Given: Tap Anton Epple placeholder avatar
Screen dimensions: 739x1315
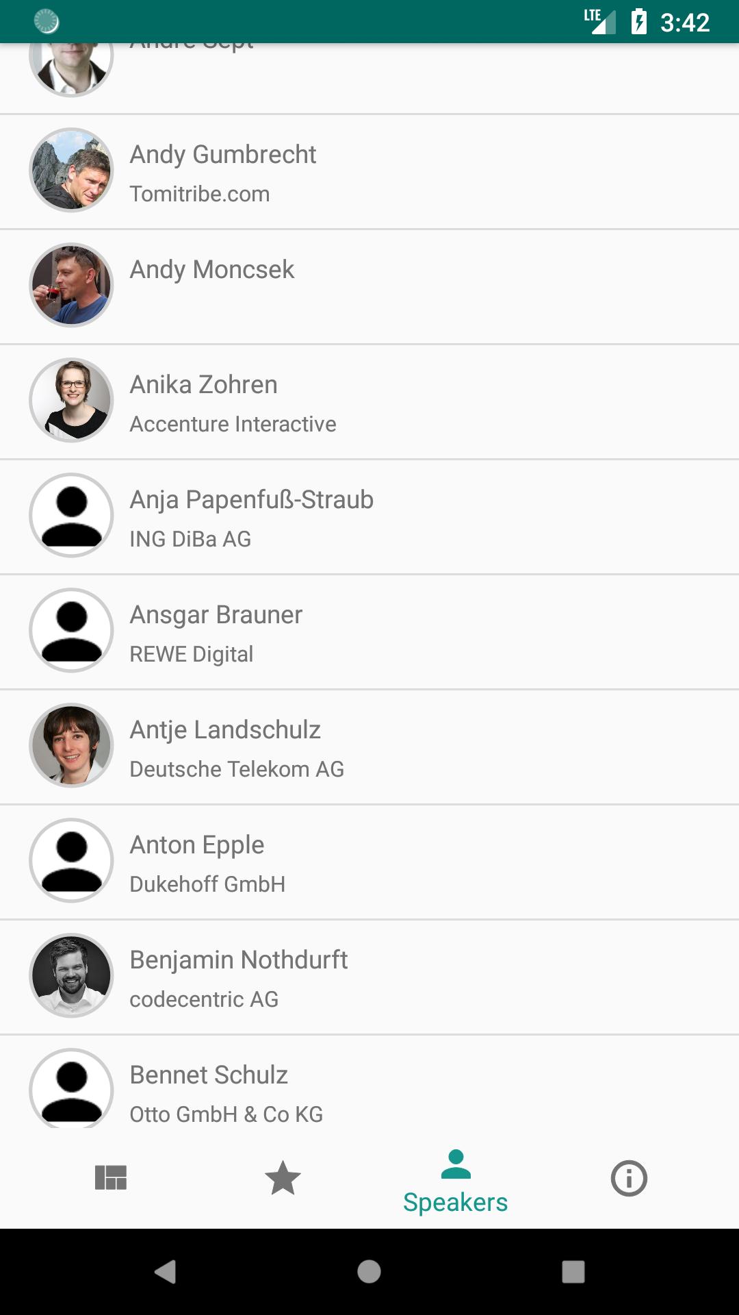Looking at the screenshot, I should (x=71, y=860).
